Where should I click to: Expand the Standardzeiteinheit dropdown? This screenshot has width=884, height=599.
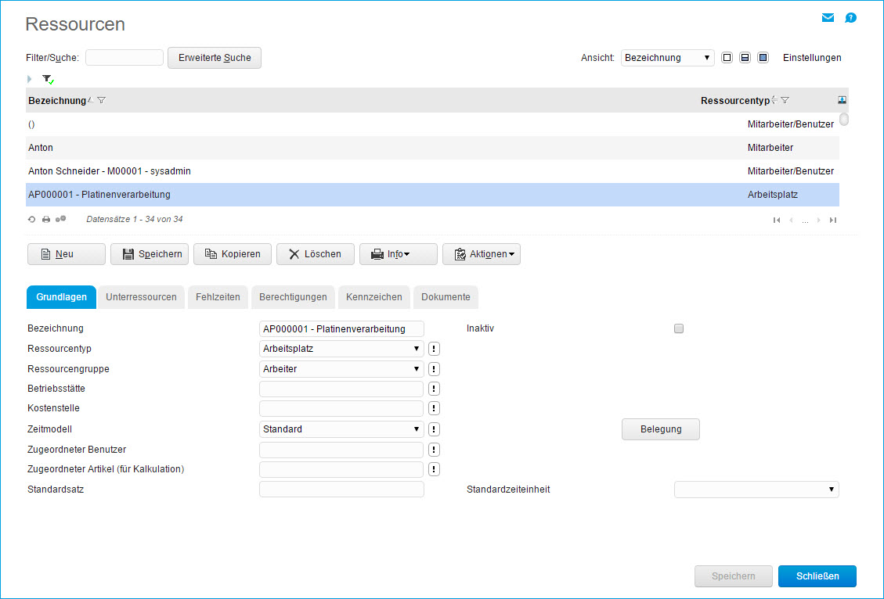coord(756,490)
